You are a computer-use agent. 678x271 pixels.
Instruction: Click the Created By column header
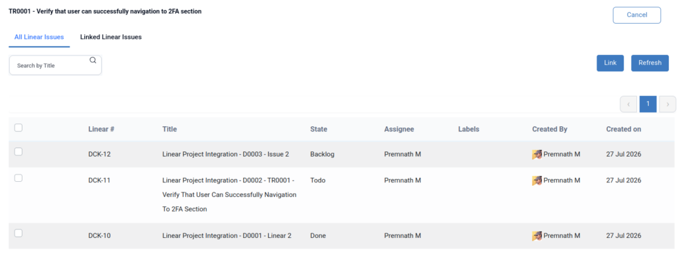(x=550, y=129)
